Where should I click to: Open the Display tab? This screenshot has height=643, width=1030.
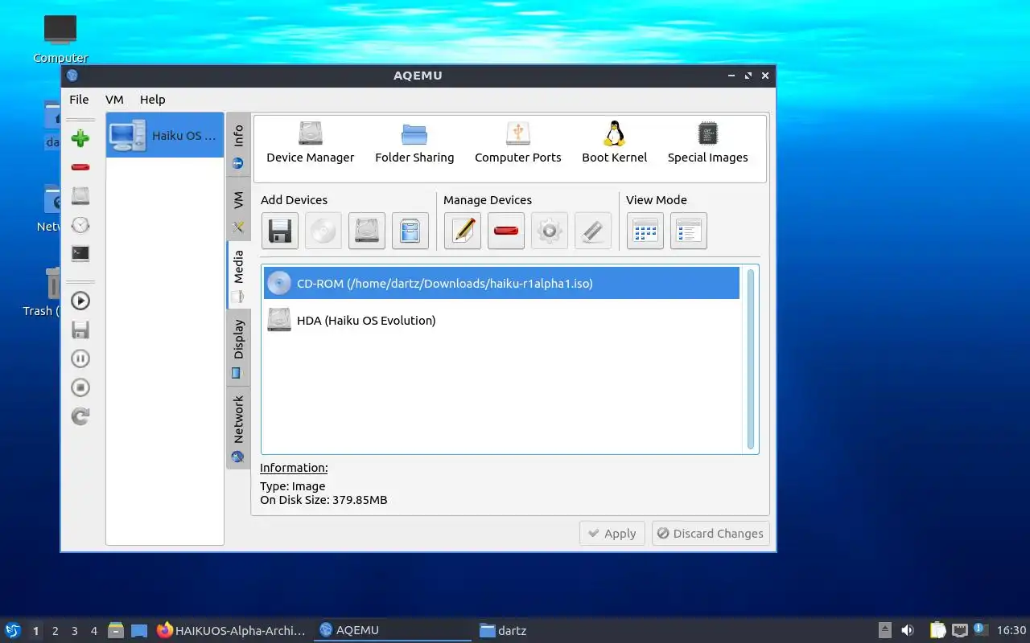click(238, 347)
